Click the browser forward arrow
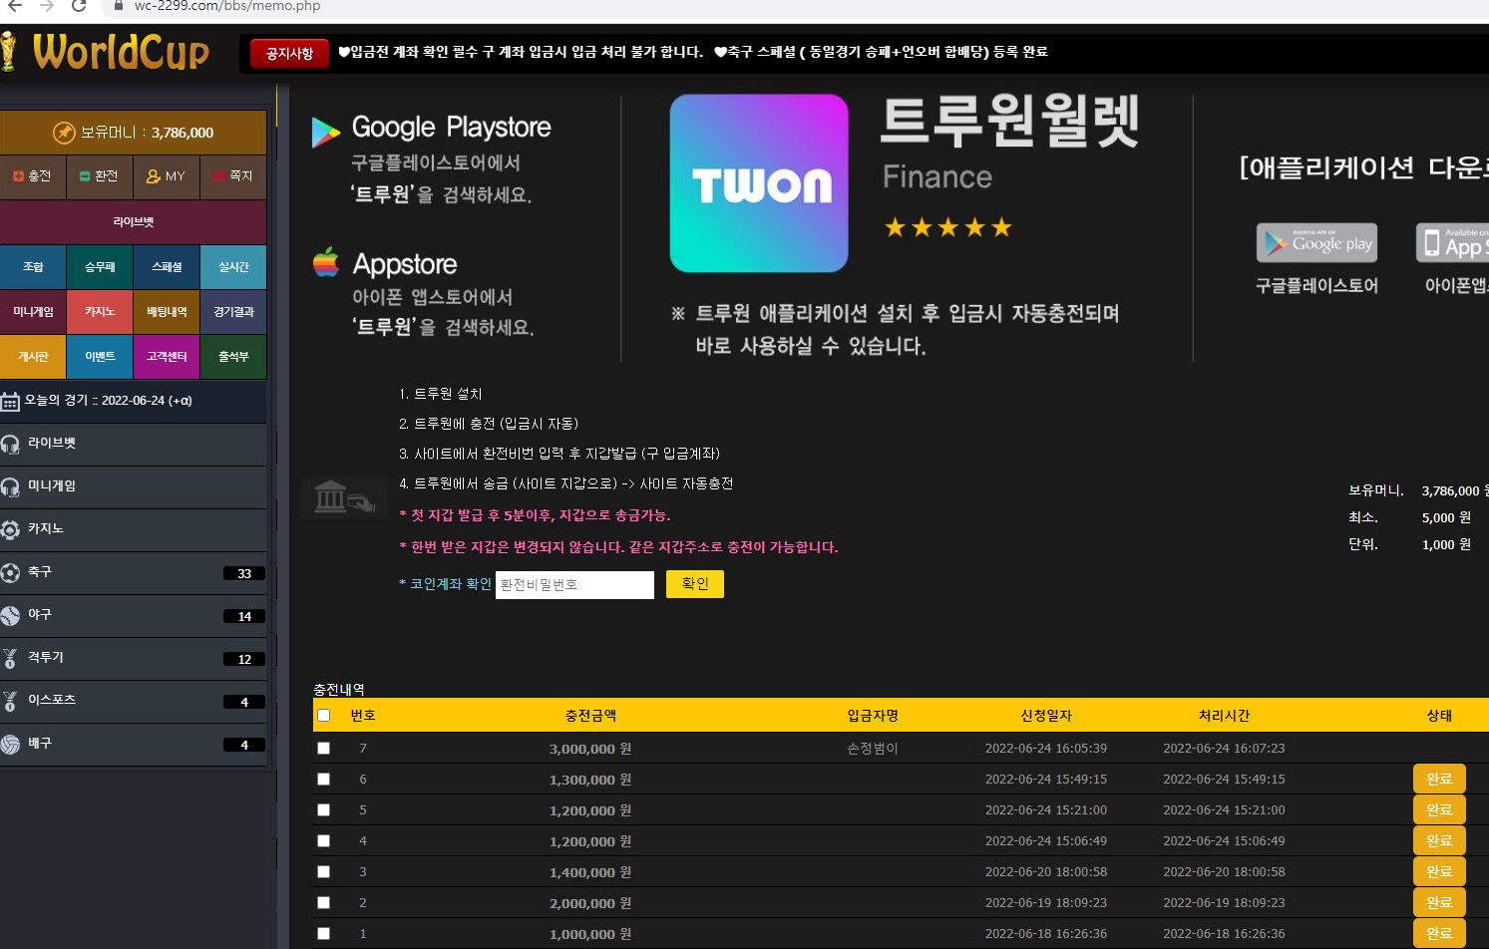The height and width of the screenshot is (949, 1489). coord(47,6)
